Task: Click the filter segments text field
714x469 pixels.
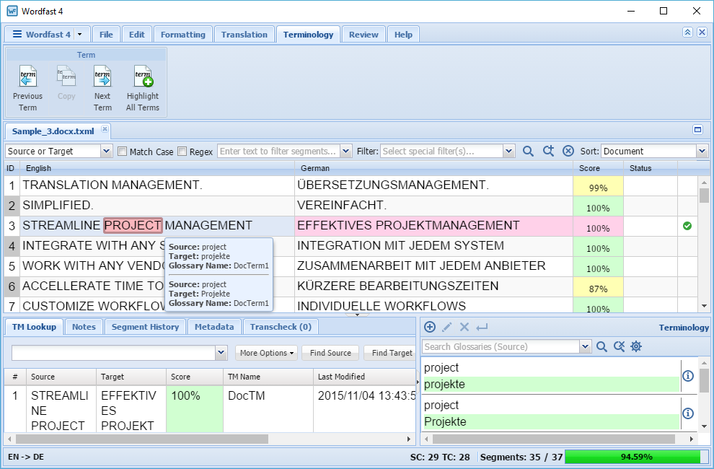Action: 279,152
